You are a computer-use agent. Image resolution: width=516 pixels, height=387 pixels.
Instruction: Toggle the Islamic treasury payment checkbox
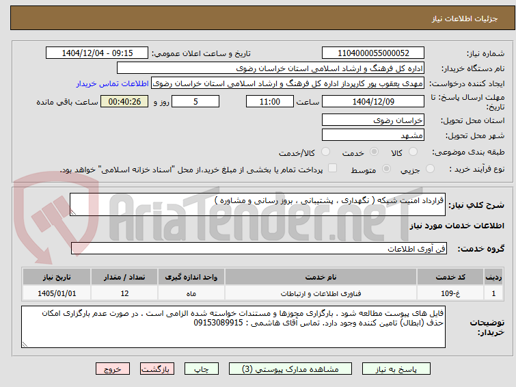(333, 168)
